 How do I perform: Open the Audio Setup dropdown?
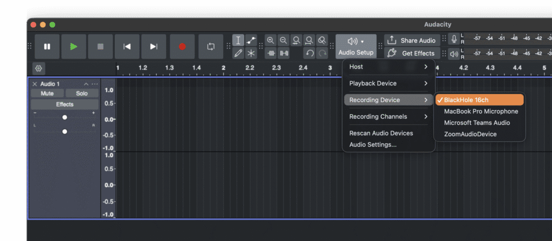click(356, 46)
